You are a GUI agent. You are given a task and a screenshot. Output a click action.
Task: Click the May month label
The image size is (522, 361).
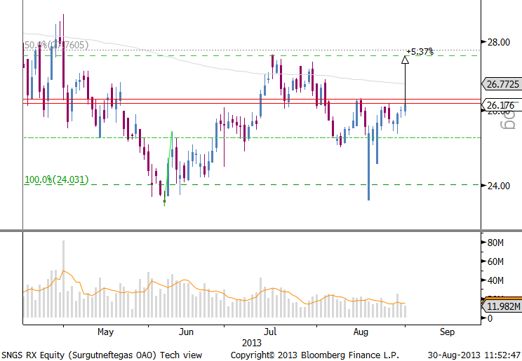[x=105, y=331]
